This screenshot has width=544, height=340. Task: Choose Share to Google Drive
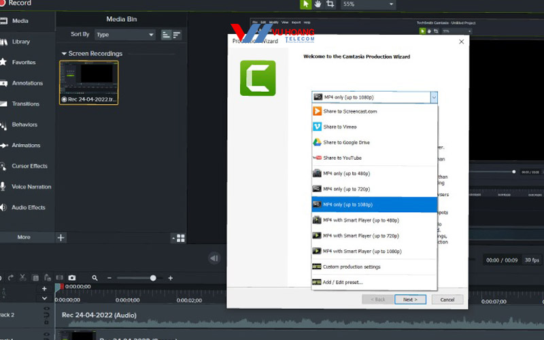click(x=375, y=143)
